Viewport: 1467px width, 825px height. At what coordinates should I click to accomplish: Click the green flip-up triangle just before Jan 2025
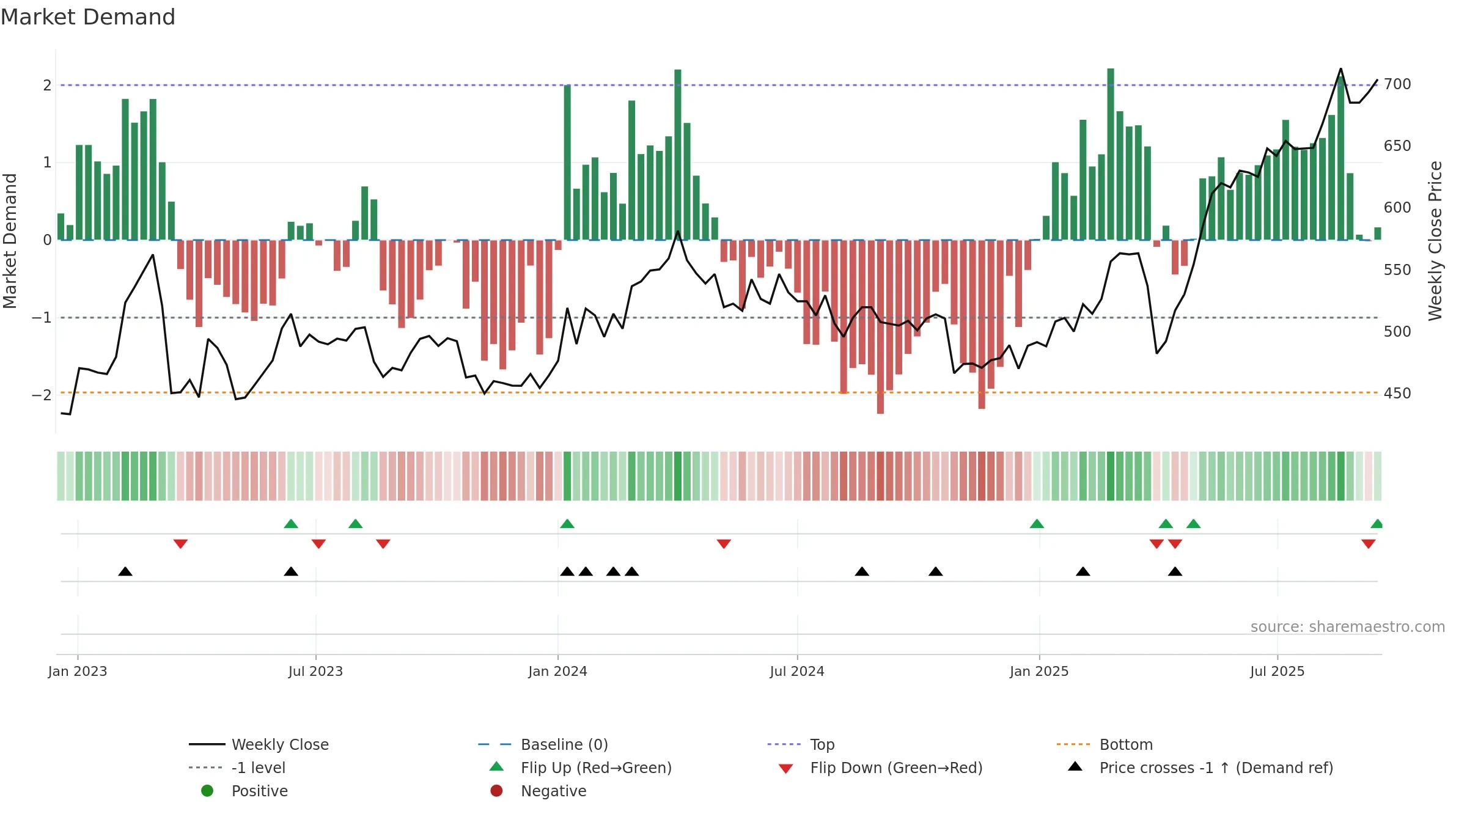coord(1037,524)
